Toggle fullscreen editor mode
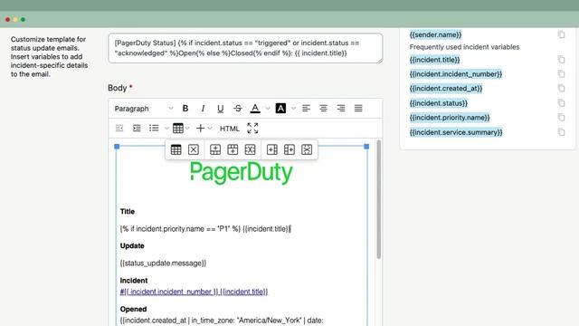Image resolution: width=579 pixels, height=326 pixels. [x=252, y=129]
